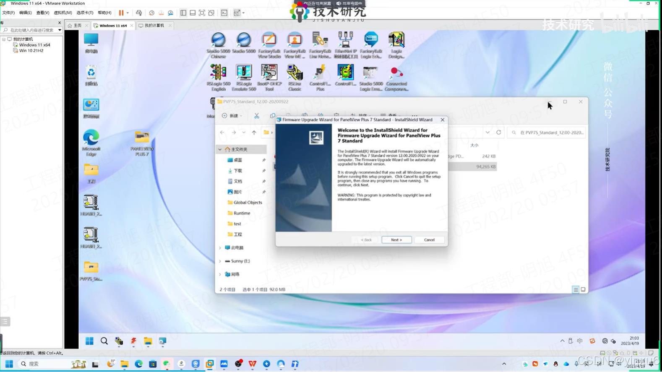The height and width of the screenshot is (372, 662).
Task: Open FactoryTalk Logix Echo desktop shortcut
Action: 371,45
